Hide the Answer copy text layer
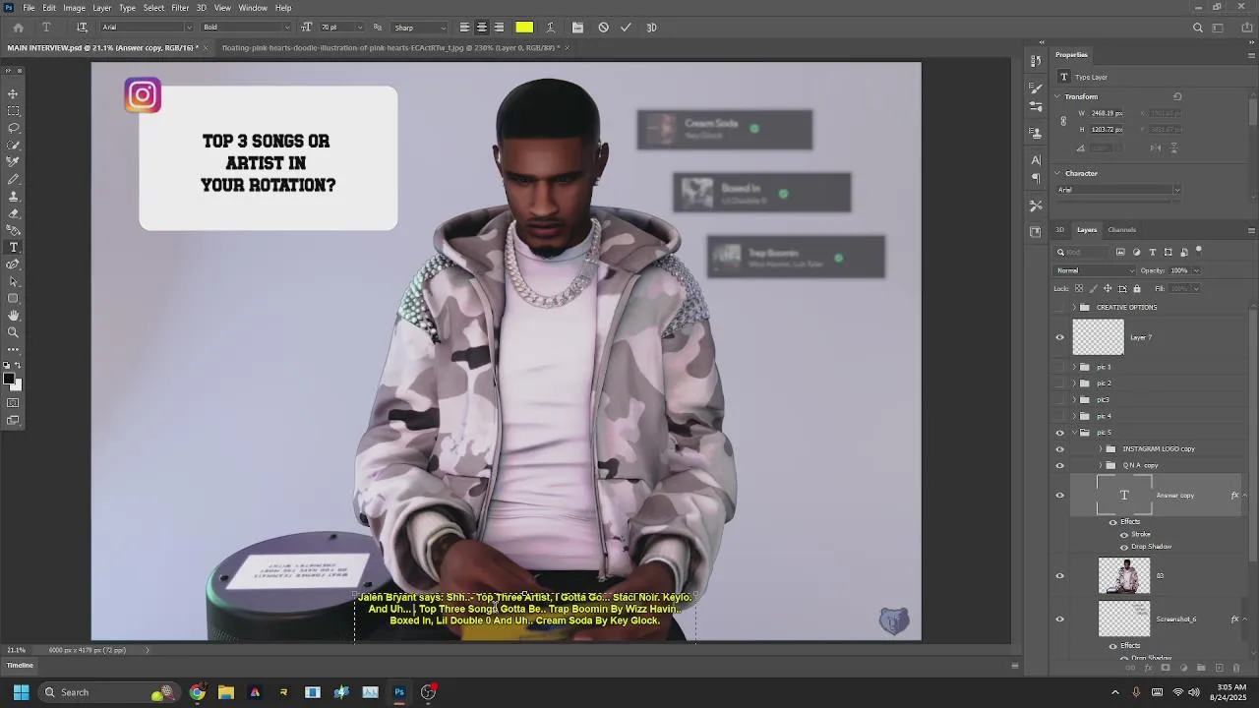 click(1059, 496)
